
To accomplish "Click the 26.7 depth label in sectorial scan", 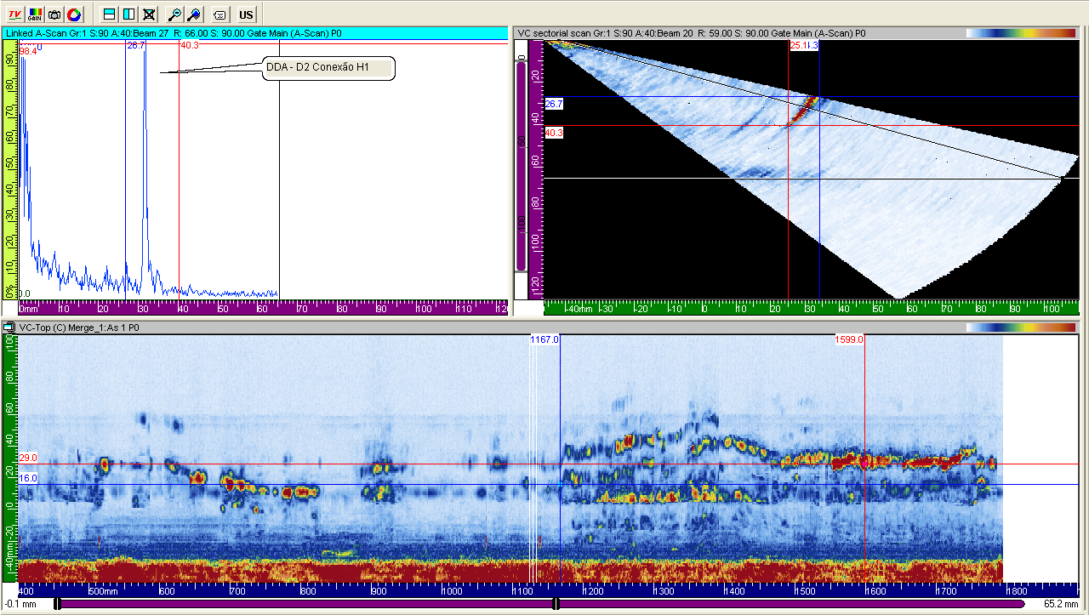I will tap(554, 104).
